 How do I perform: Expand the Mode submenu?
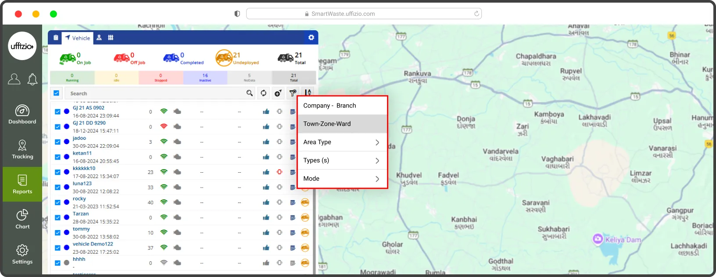[342, 179]
